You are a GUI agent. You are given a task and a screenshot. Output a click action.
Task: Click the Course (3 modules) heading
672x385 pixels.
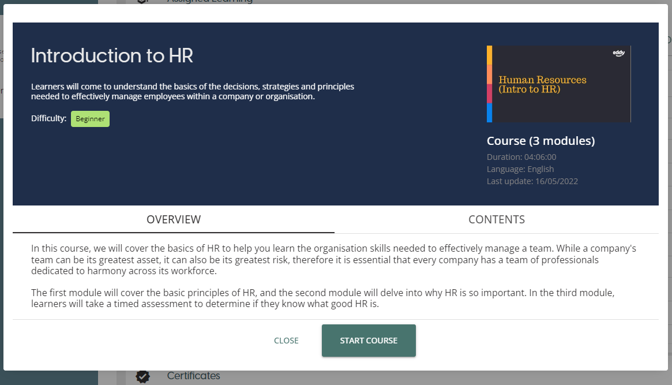tap(540, 141)
